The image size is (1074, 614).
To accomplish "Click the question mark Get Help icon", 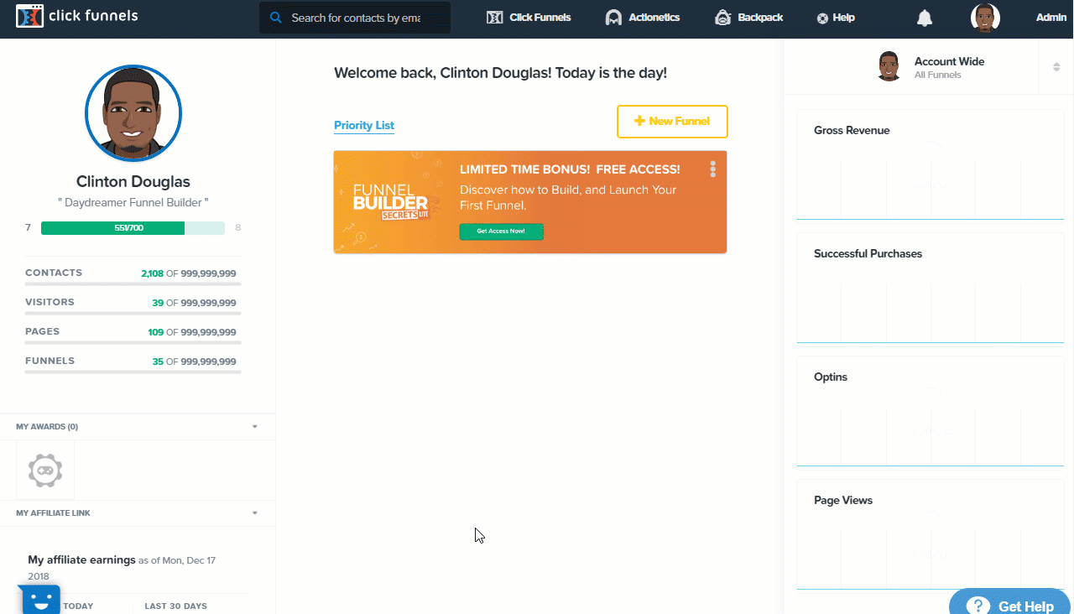I will [978, 606].
